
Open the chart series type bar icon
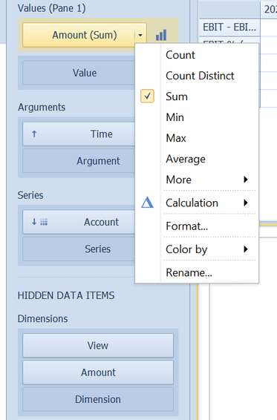click(x=161, y=35)
